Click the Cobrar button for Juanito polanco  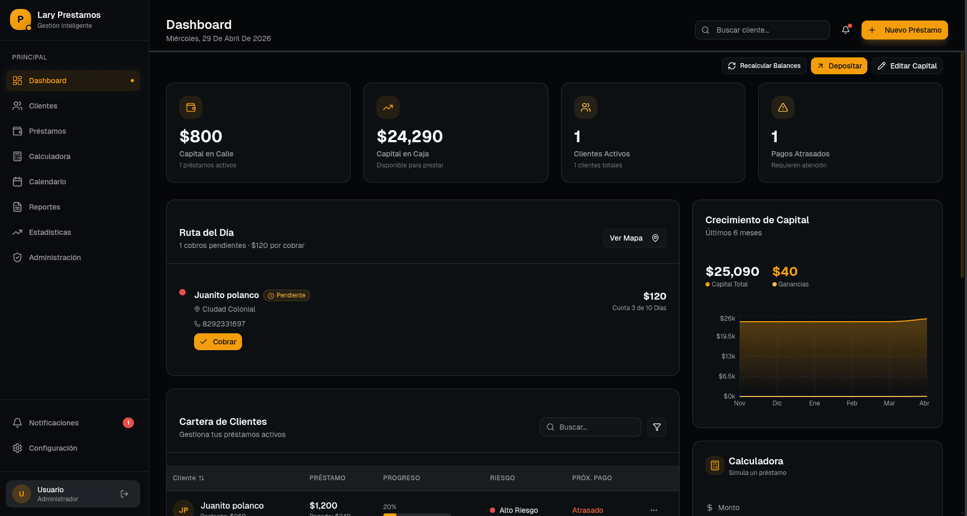click(218, 342)
